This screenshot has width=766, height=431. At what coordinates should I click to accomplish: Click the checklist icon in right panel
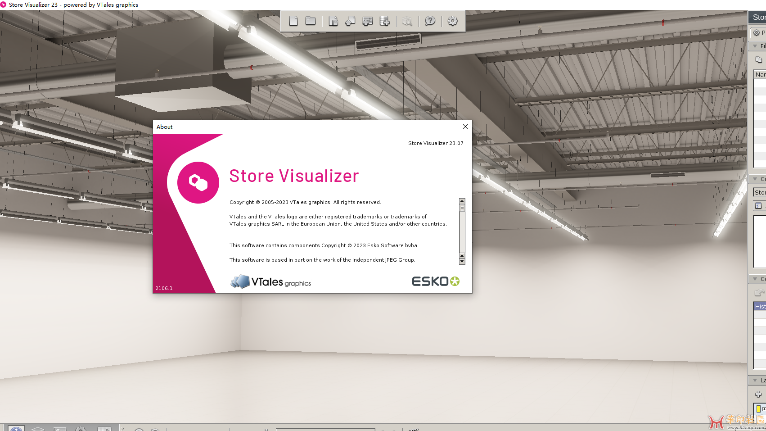pyautogui.click(x=758, y=206)
